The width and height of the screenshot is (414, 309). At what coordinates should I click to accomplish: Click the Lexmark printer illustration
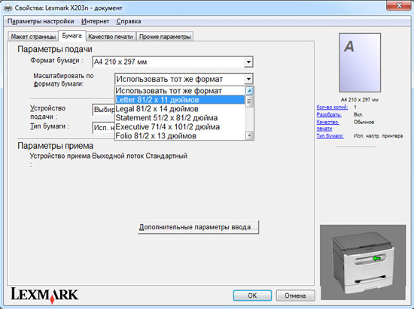click(363, 262)
